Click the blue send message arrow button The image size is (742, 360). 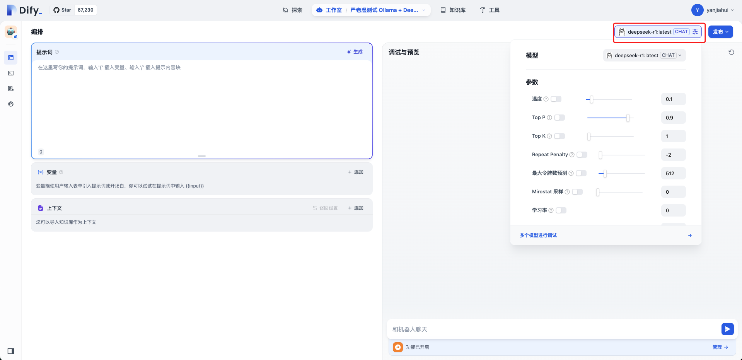point(727,329)
